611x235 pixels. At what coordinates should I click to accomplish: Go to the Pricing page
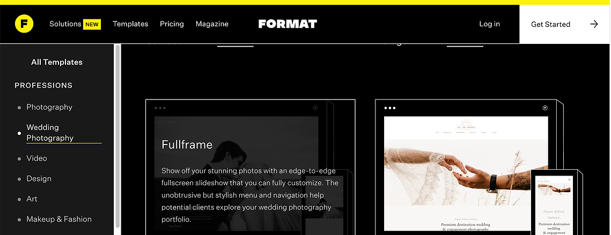click(172, 24)
